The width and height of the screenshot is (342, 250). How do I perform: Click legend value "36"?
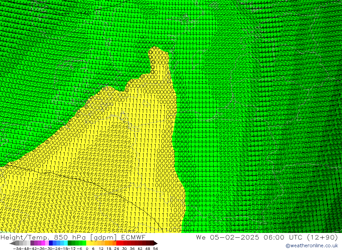pyautogui.click(x=132, y=249)
